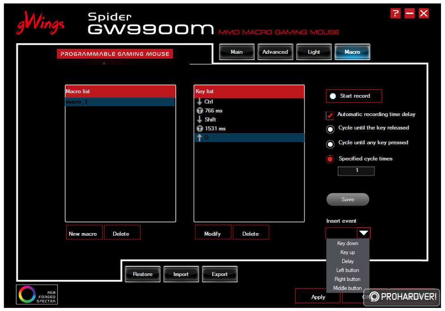Choose Delay from Insert event list
This screenshot has width=445, height=311.
pos(348,261)
